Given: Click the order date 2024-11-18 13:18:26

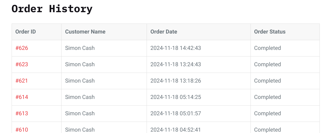Looking at the screenshot, I should point(175,81).
